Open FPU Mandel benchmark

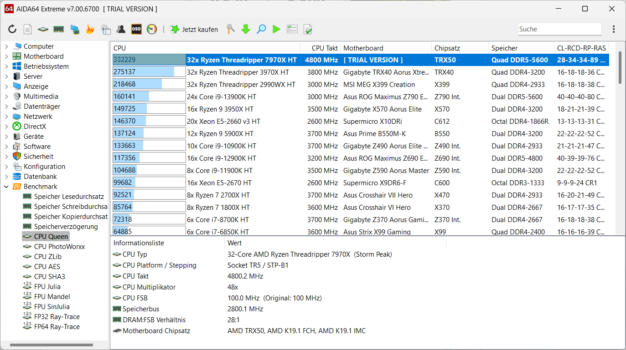[52, 297]
